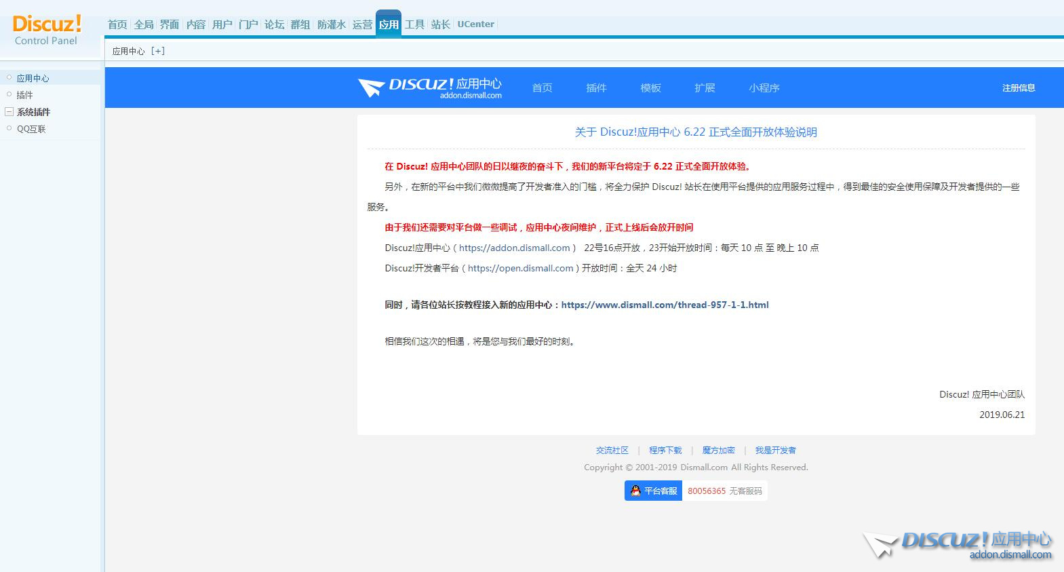Click the [+] icon beside 应用中心 breadcrumb
The height and width of the screenshot is (572, 1064).
pyautogui.click(x=158, y=51)
